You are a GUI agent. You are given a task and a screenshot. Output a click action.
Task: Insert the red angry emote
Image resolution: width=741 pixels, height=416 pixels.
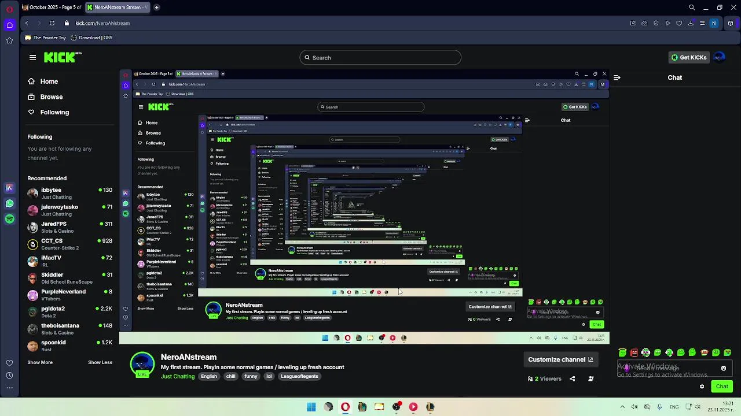[x=634, y=352]
